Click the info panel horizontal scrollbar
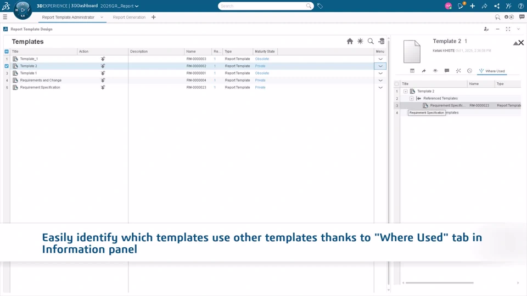527x296 pixels. tap(440, 283)
